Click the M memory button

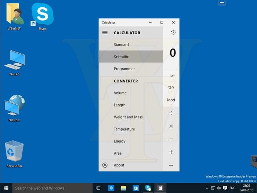click(172, 76)
